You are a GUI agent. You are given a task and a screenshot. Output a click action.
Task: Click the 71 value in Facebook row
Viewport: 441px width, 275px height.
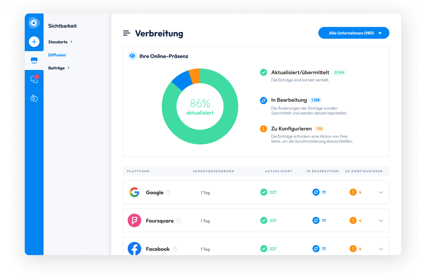click(x=324, y=249)
